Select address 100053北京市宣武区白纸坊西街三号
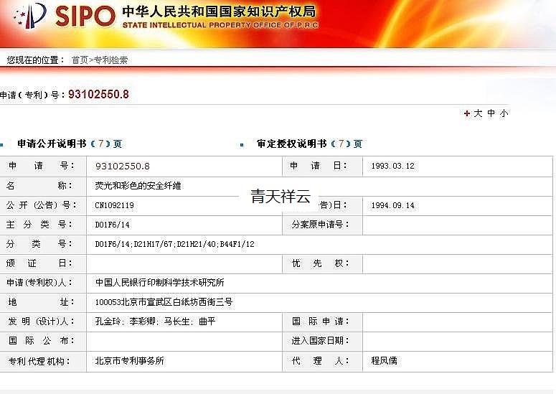The image size is (556, 394). point(164,302)
